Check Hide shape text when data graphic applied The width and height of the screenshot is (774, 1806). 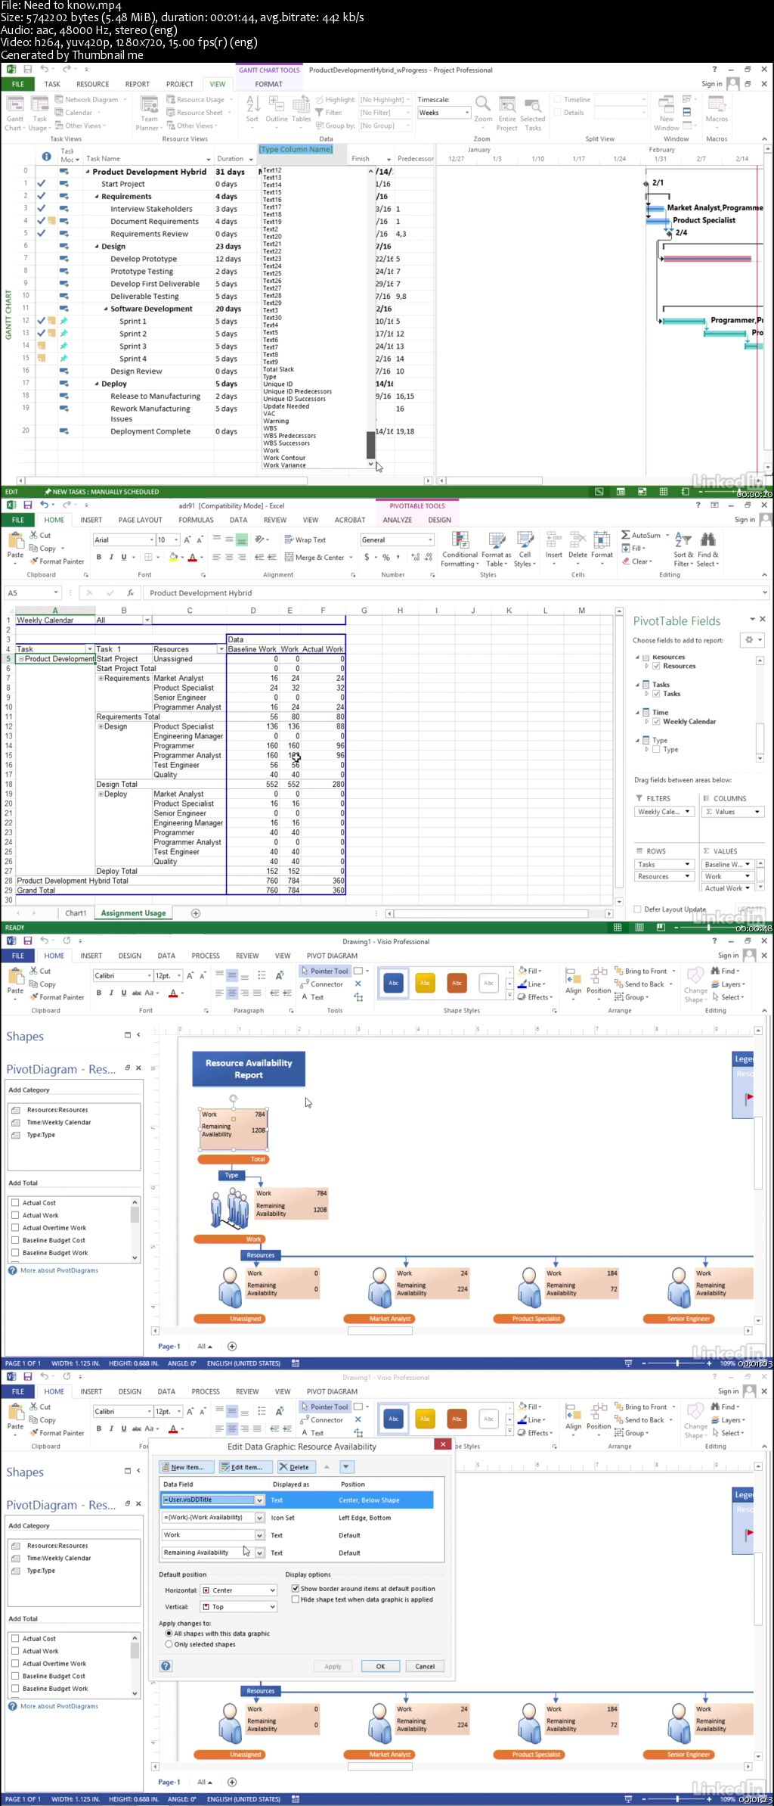(296, 1599)
